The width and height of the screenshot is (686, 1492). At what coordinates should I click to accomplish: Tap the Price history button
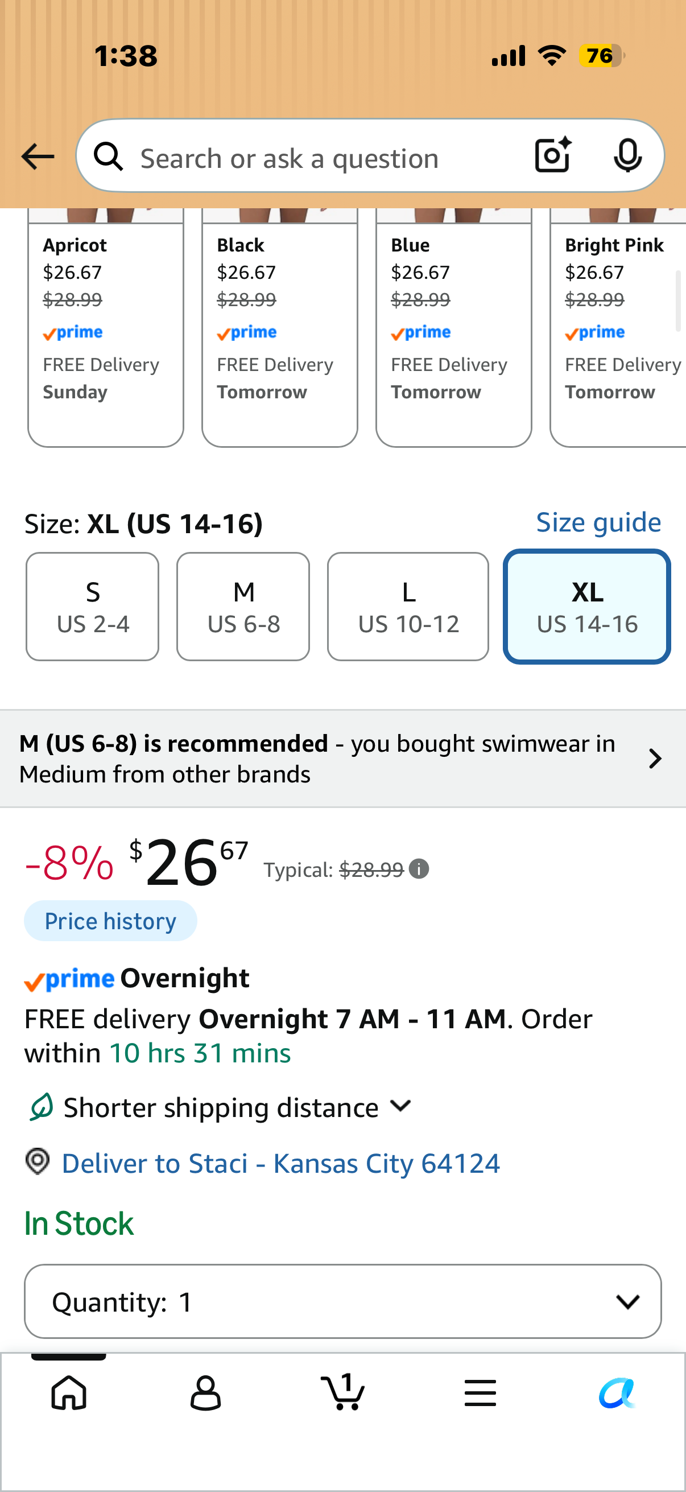(x=110, y=920)
